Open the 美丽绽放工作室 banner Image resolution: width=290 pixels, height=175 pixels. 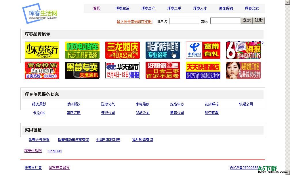click(243, 70)
